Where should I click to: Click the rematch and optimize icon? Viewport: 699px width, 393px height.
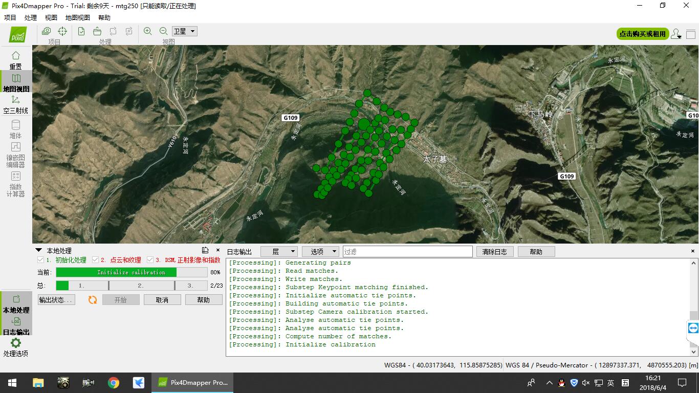pyautogui.click(x=129, y=31)
